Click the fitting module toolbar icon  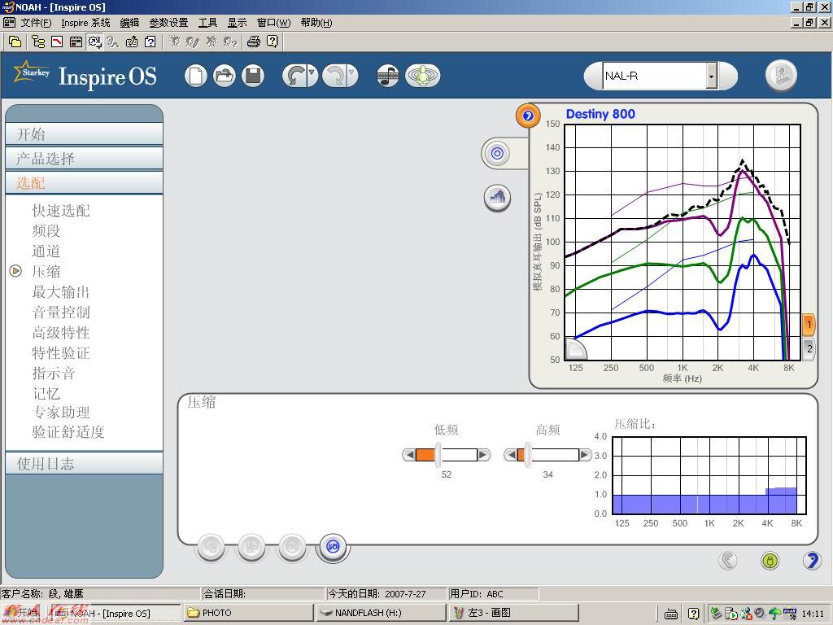[95, 42]
